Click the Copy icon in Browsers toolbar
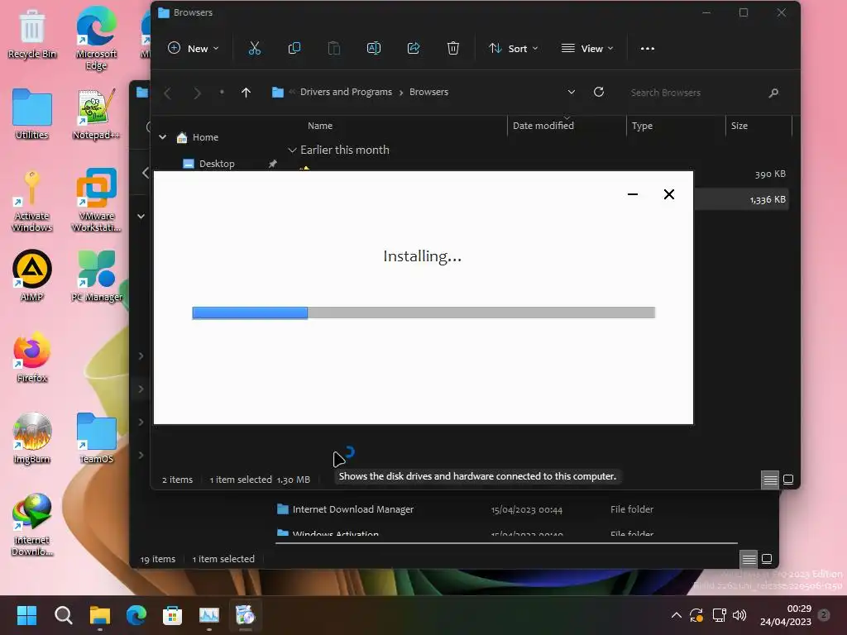Viewport: 847px width, 635px height. point(294,48)
